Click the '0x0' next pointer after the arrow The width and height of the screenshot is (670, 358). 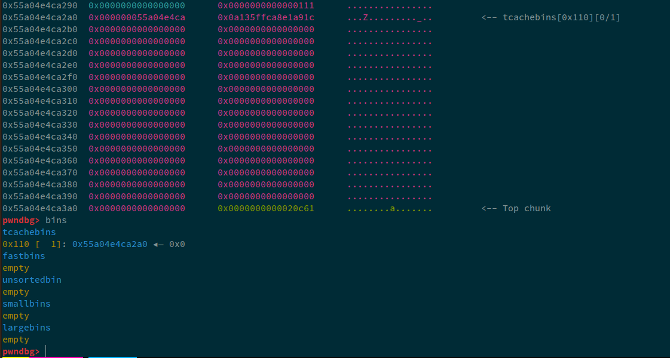[177, 245]
